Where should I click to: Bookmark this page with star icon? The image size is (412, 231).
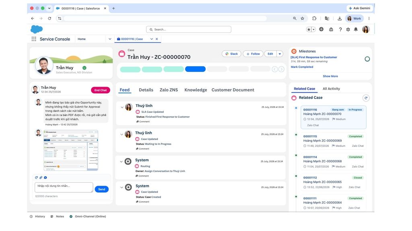click(x=303, y=18)
